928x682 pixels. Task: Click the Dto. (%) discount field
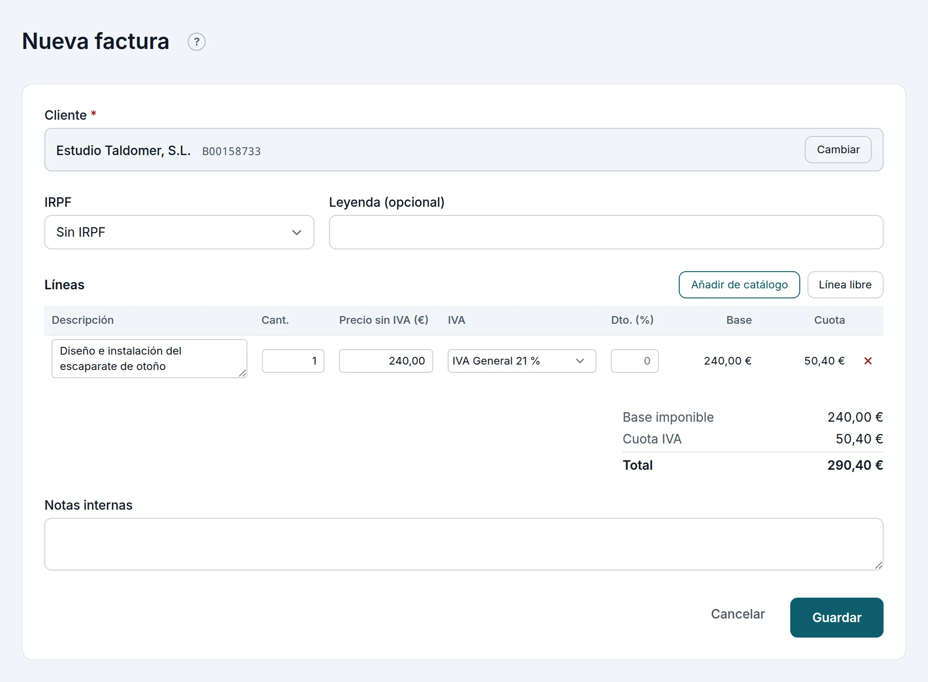(634, 361)
